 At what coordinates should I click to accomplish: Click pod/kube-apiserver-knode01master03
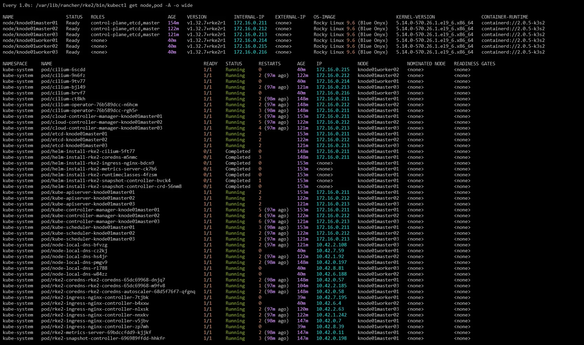pyautogui.click(x=88, y=204)
